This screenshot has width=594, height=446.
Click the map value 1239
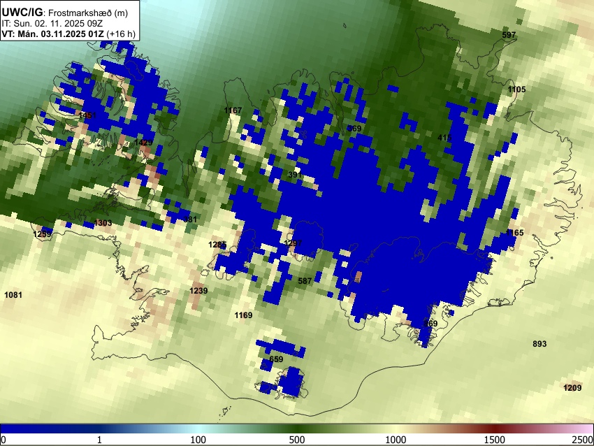tap(198, 291)
